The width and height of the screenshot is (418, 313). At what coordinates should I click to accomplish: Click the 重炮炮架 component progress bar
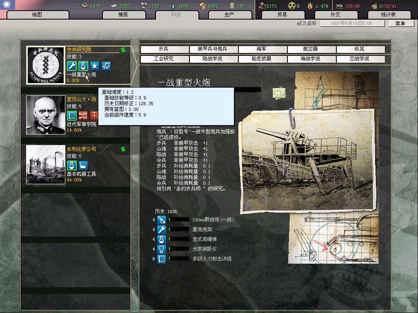[x=178, y=229]
